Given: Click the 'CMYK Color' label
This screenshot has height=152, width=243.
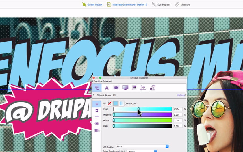Looking at the screenshot, I should (131, 103).
